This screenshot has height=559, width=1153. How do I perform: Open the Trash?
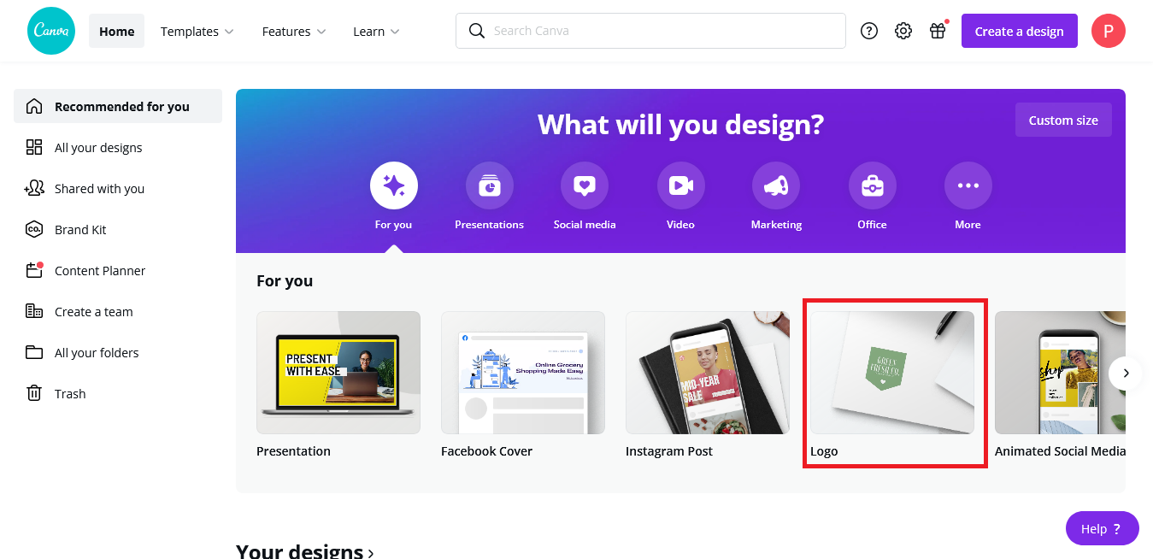pos(69,393)
